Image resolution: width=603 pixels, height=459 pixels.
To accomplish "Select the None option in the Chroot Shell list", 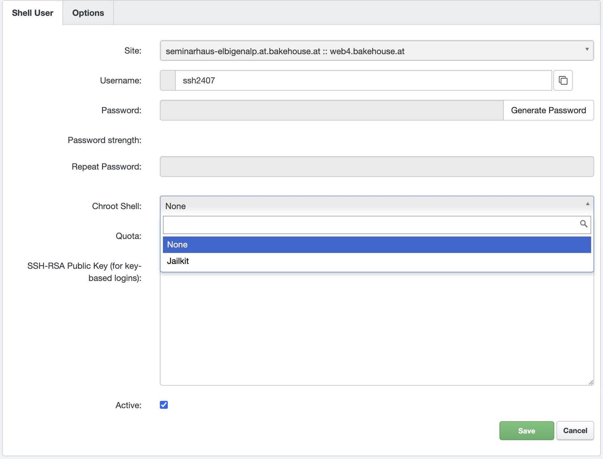I will (x=377, y=244).
